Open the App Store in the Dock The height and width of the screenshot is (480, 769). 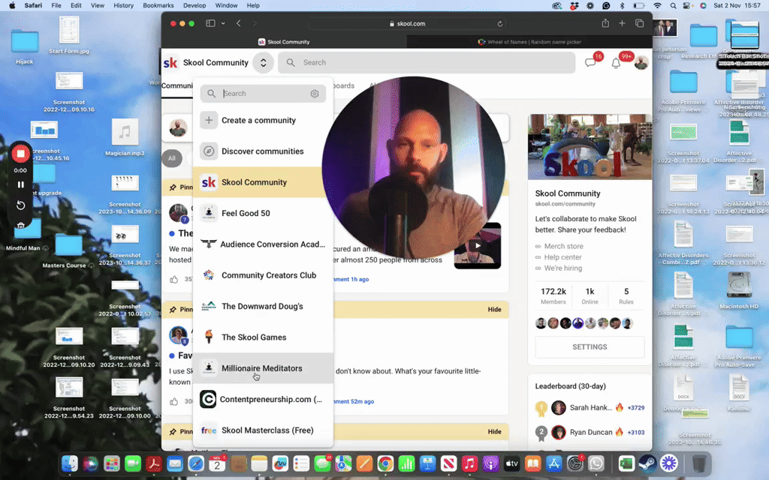[x=553, y=463]
